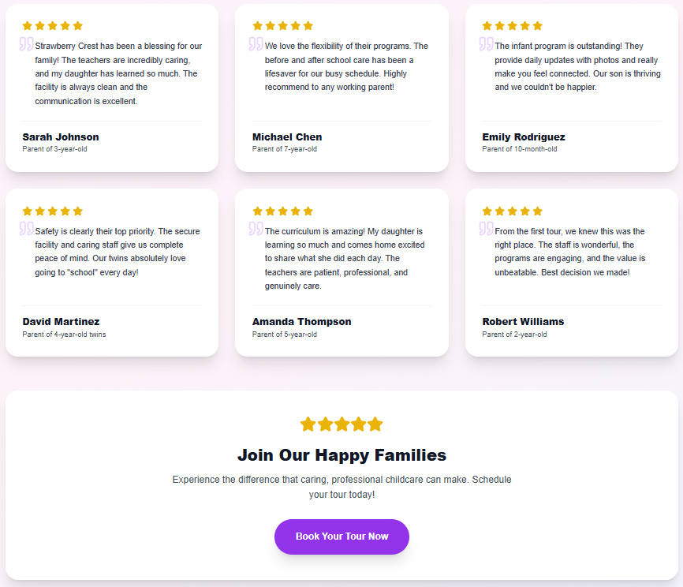This screenshot has width=683, height=587.
Task: Click star rating in Sarah Johnson's review
Action: coord(53,26)
